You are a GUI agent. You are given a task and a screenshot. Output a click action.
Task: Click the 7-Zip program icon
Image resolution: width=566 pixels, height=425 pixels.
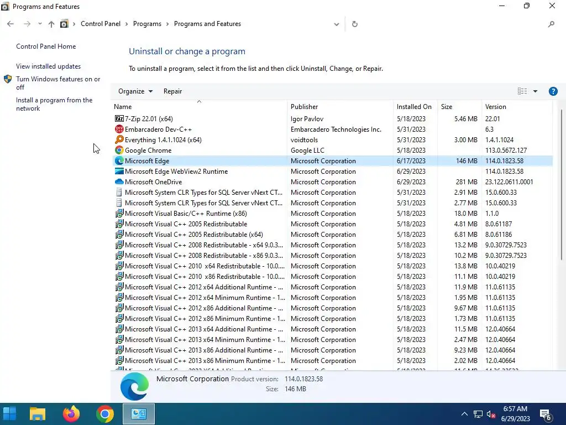(x=119, y=119)
